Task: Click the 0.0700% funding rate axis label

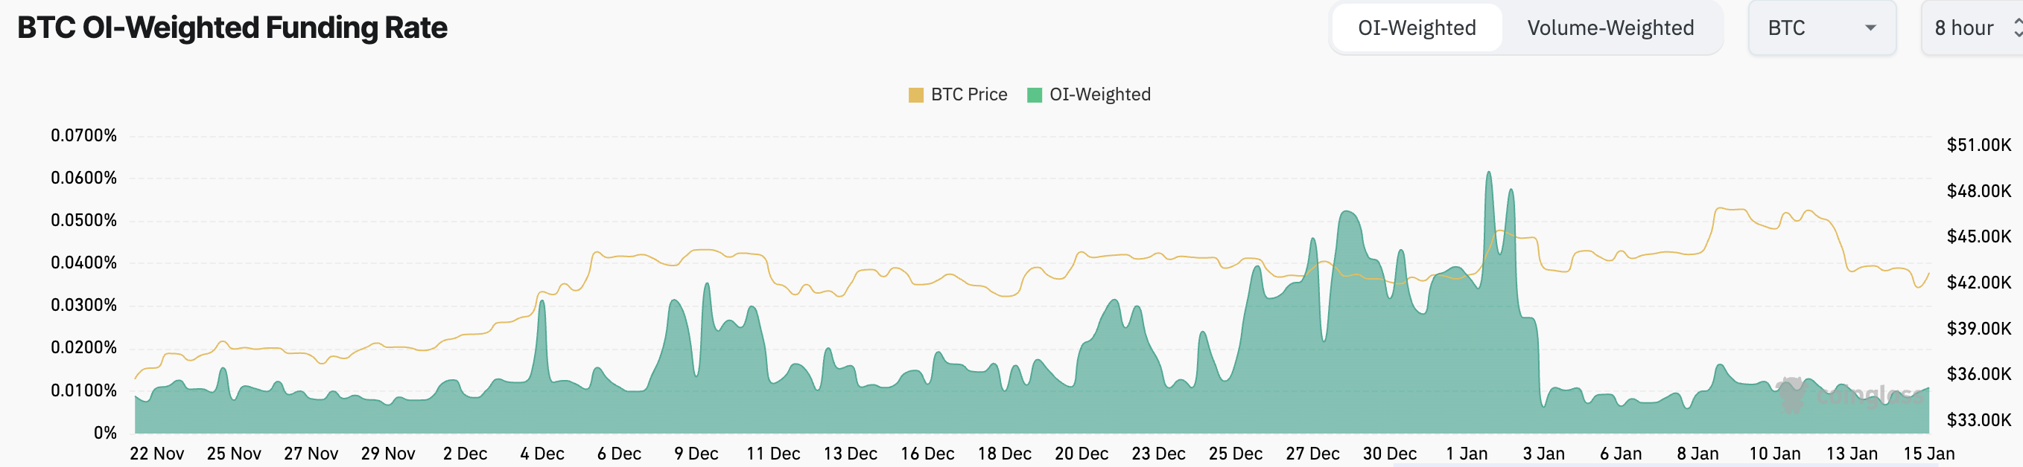Action: click(83, 135)
